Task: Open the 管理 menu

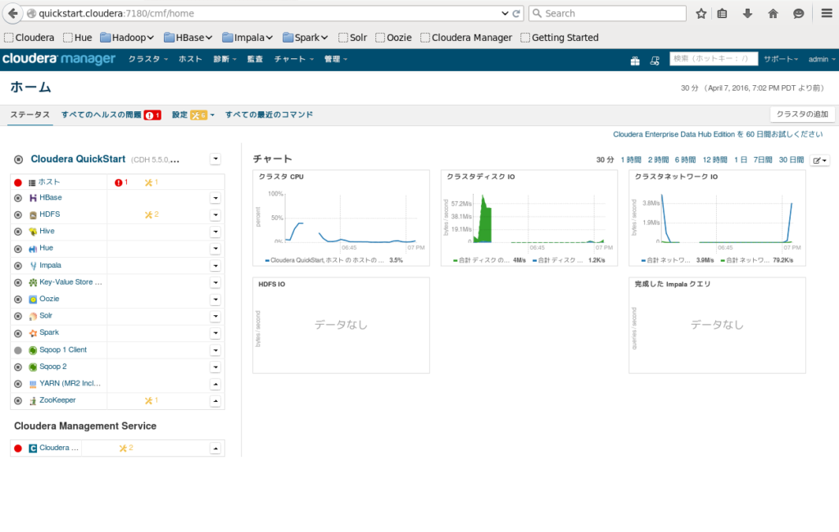Action: coord(335,60)
